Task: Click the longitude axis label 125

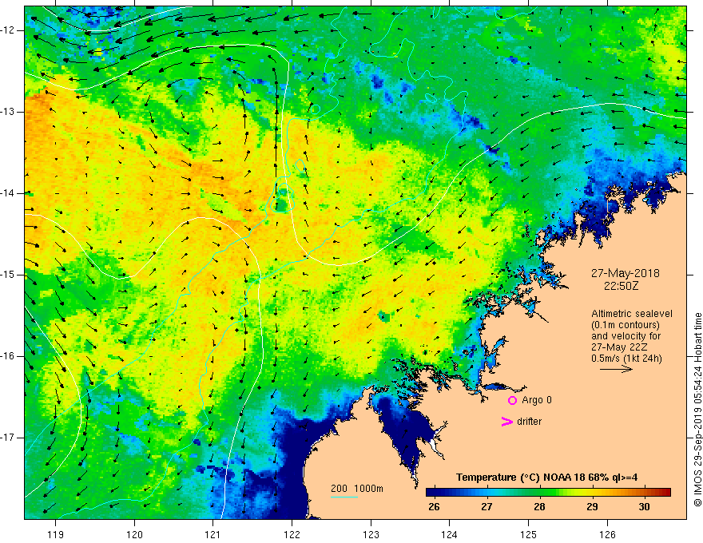Action: (x=529, y=534)
